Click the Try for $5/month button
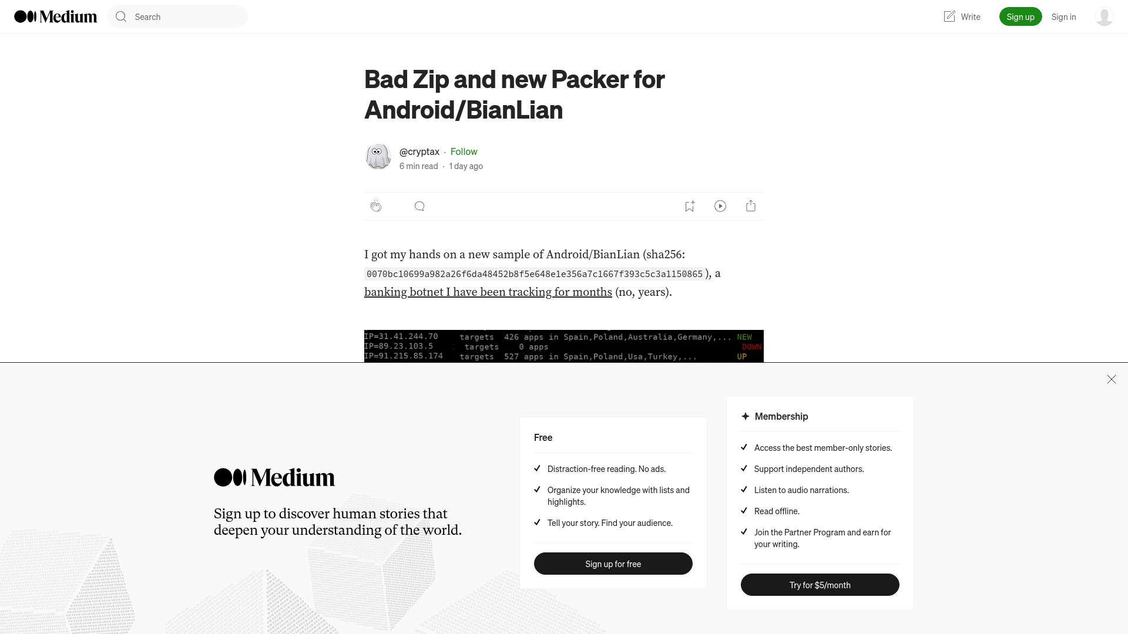This screenshot has width=1128, height=634. [820, 585]
